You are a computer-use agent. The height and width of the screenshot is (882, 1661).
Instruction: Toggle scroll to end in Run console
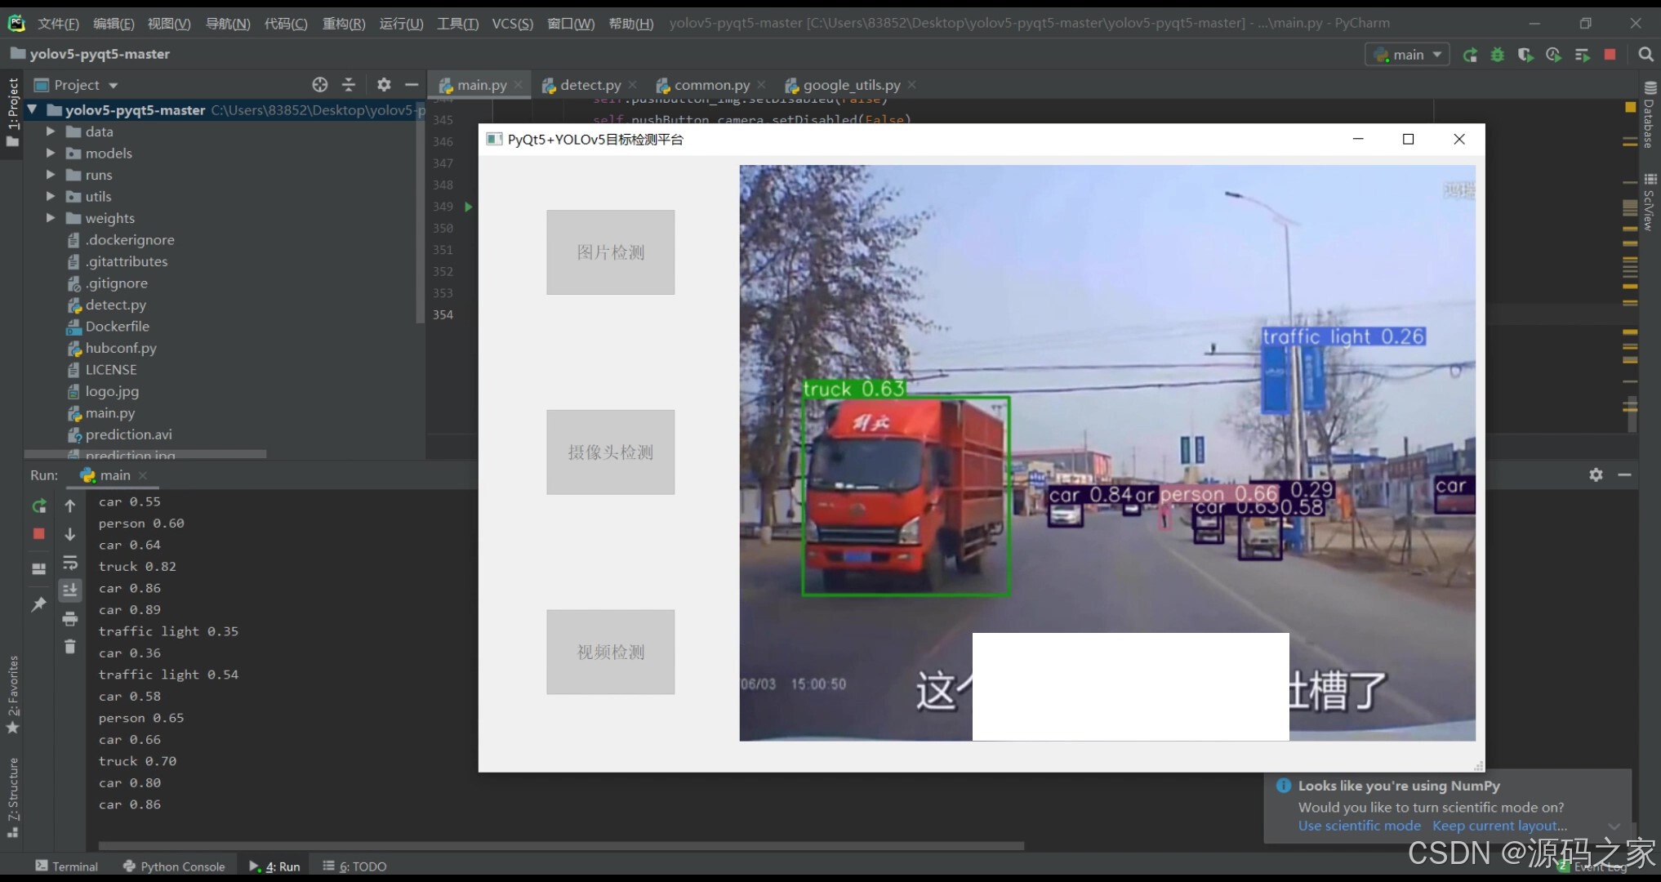pyautogui.click(x=70, y=590)
